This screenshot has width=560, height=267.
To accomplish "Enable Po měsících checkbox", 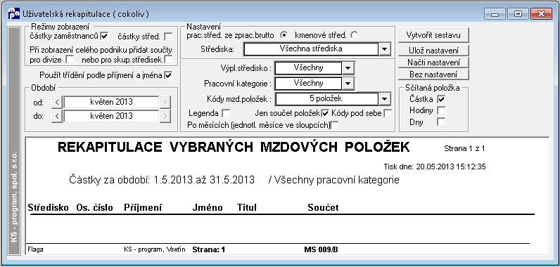I will [x=335, y=125].
